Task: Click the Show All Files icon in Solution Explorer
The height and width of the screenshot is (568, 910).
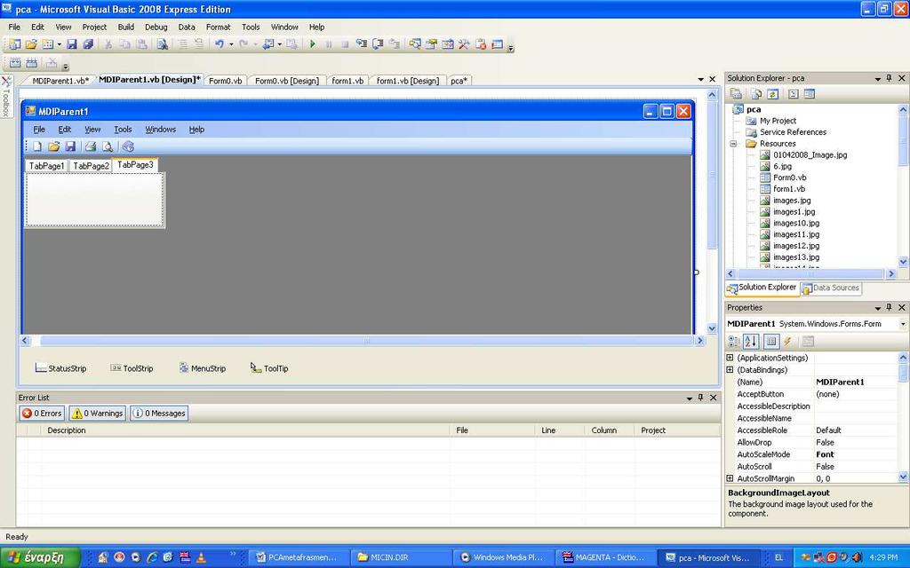Action: 756,94
